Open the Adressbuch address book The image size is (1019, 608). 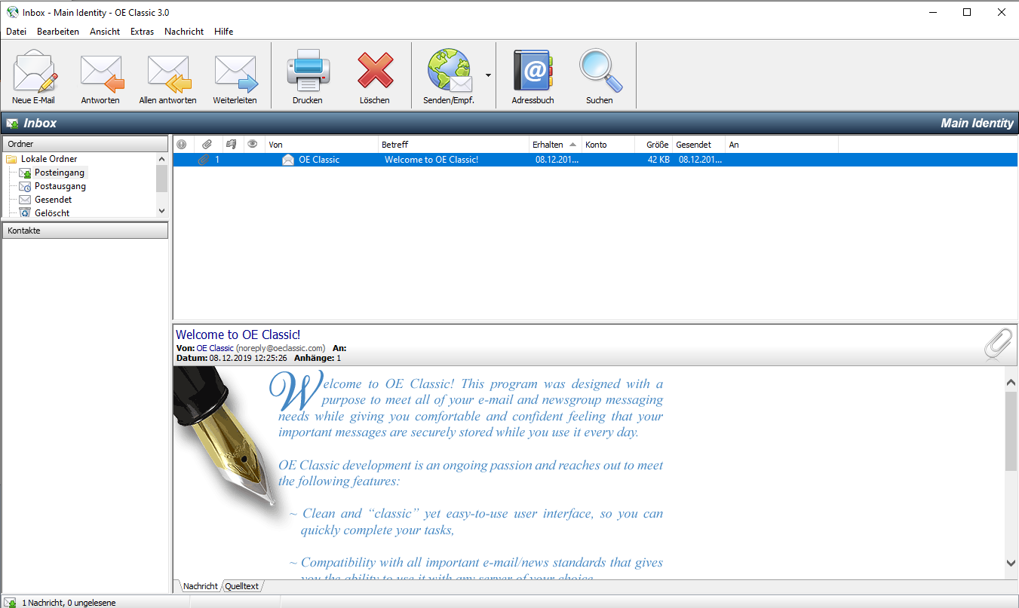[533, 76]
